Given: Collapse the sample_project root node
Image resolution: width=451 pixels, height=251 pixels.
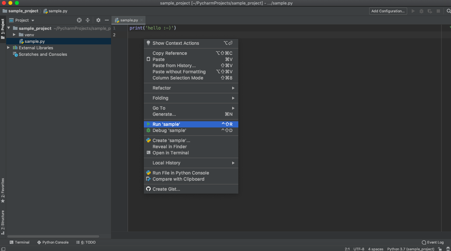Looking at the screenshot, I should pyautogui.click(x=9, y=28).
